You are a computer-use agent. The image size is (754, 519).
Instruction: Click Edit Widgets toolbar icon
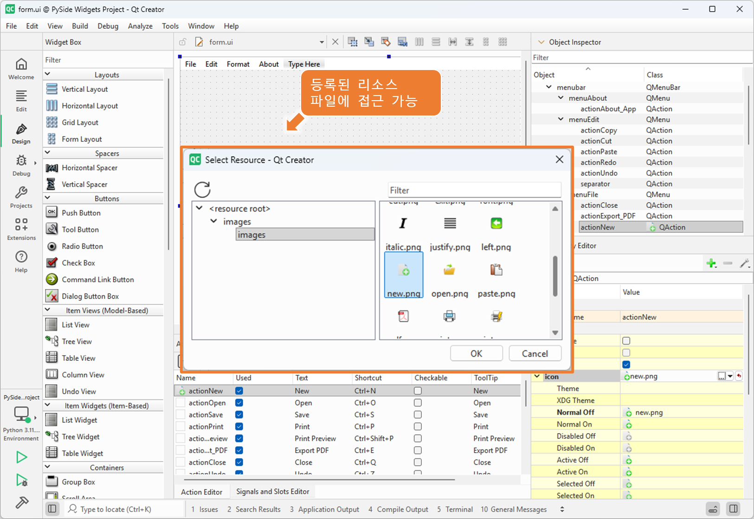(353, 42)
